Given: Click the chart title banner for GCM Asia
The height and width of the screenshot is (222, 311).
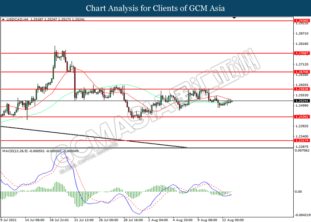Looking at the screenshot, I should tap(155, 8).
